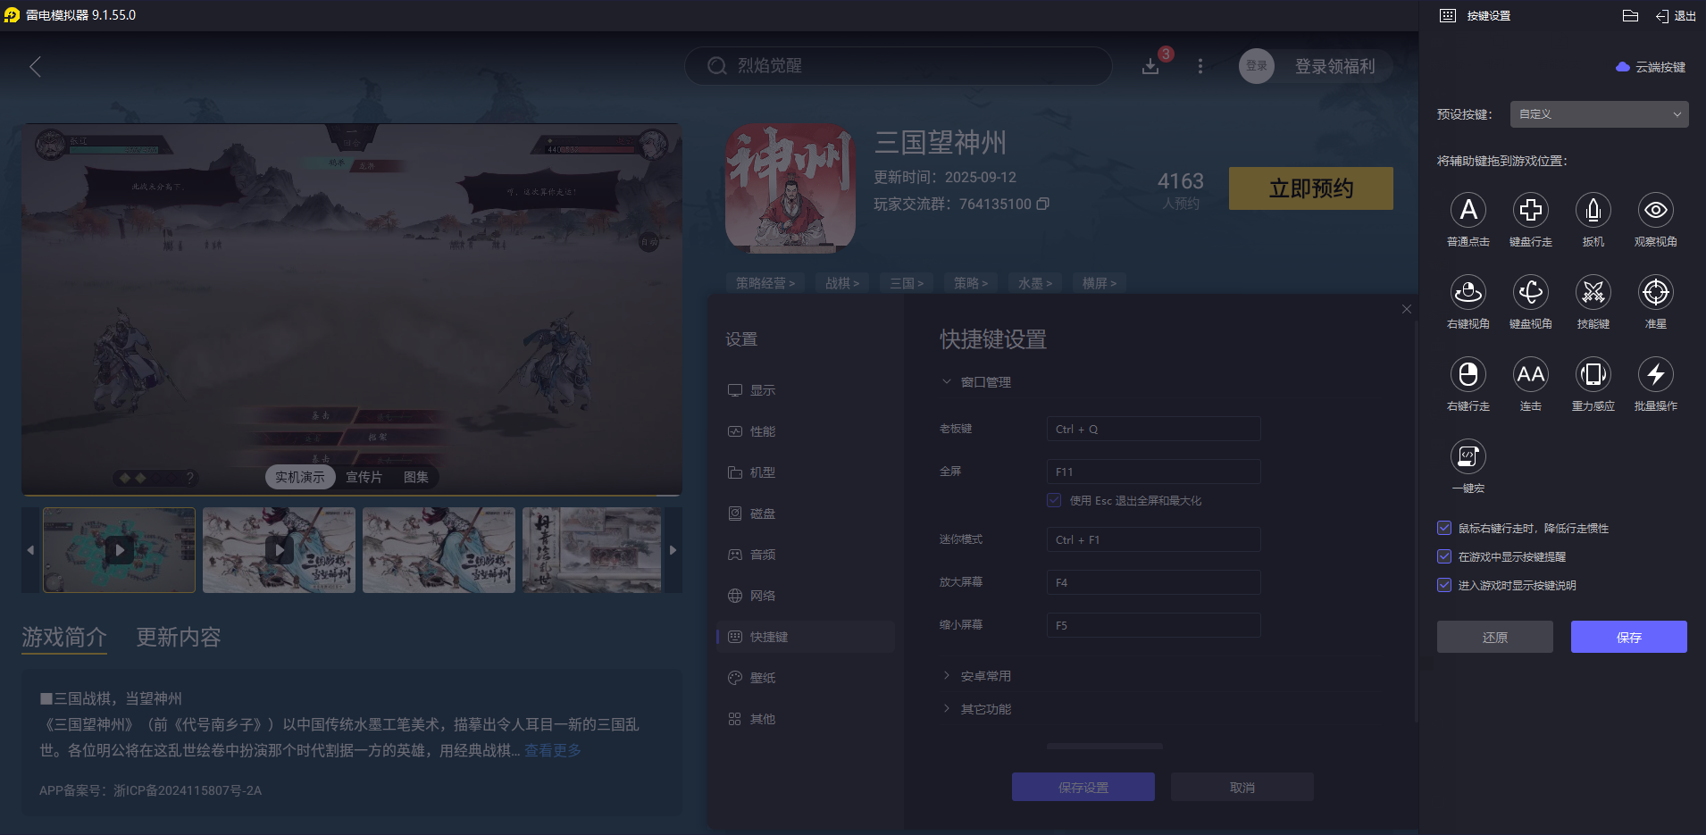The width and height of the screenshot is (1706, 835).
Task: Switch to the 更新内容 tab
Action: (176, 637)
